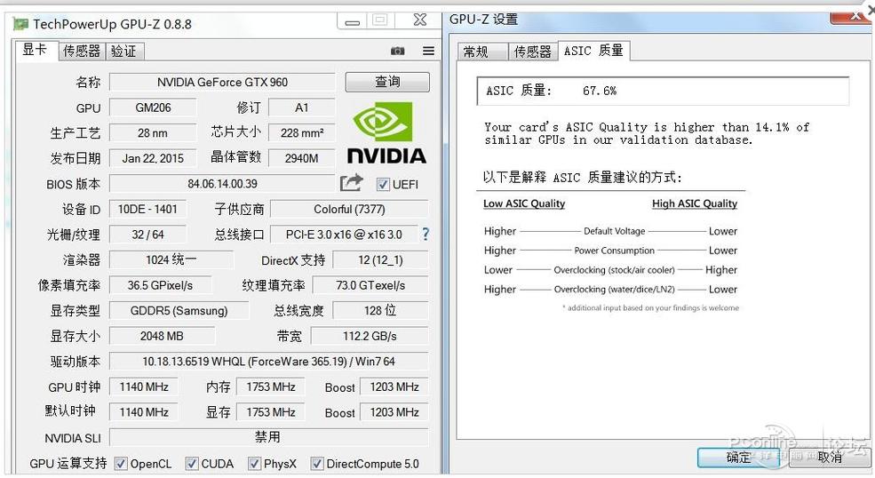The width and height of the screenshot is (875, 478).
Task: Click the bandwidth 112.2 GB/s field
Action: click(370, 336)
